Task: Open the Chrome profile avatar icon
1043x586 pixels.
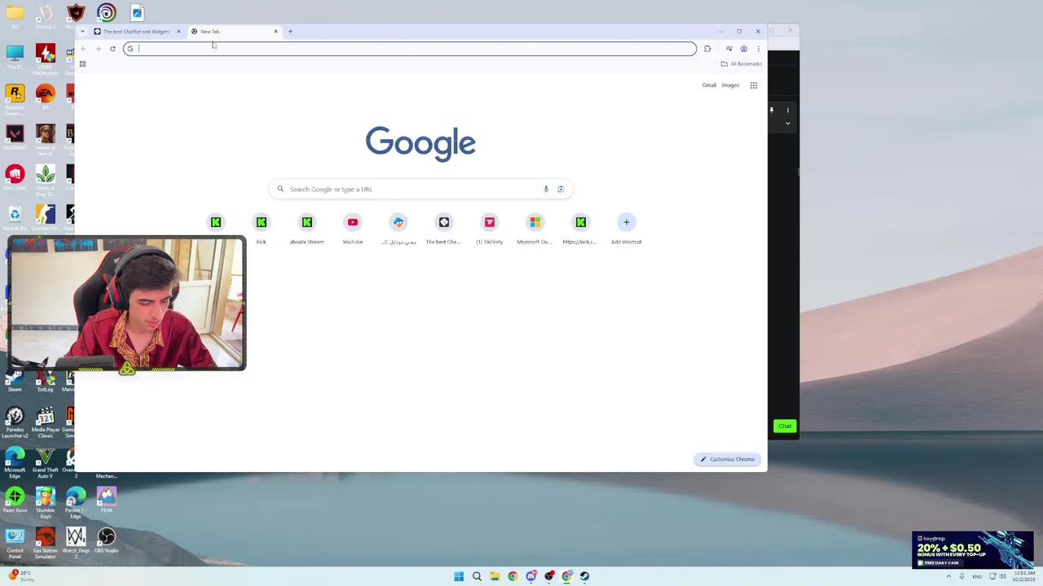Action: point(743,49)
